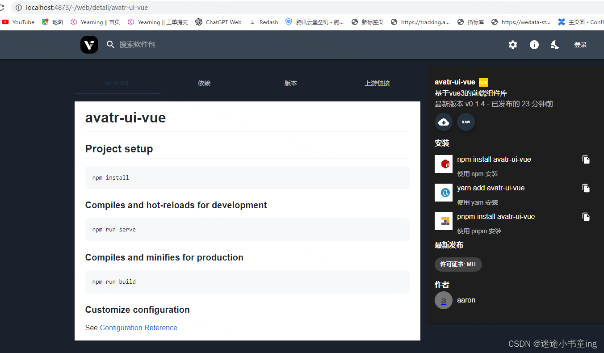Click the Project setup heading

click(119, 149)
